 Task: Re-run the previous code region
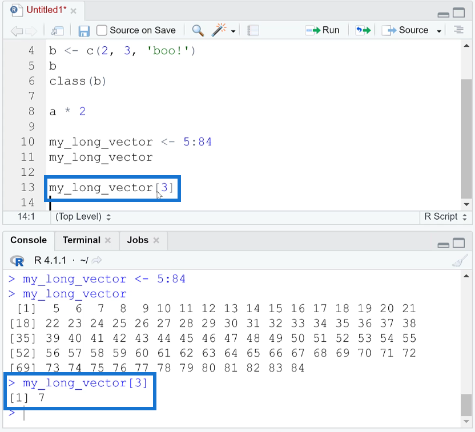coord(363,30)
